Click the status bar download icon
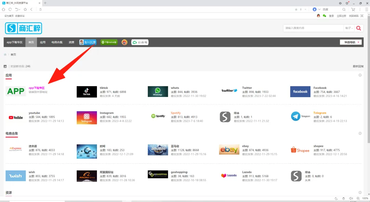 pyautogui.click(x=344, y=199)
